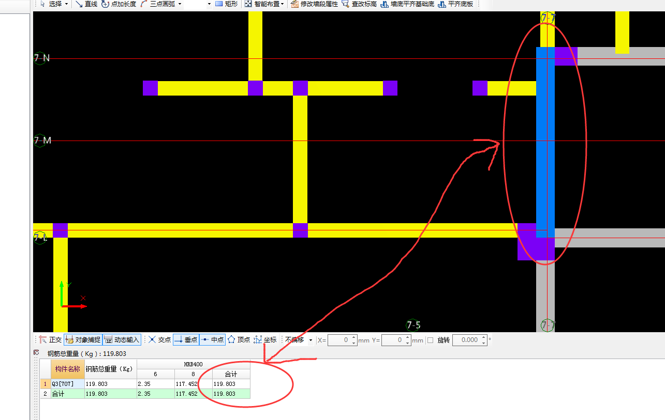Click total weight 119.803 under 钢筋总重量 for Q3[707]
The image size is (665, 420).
111,384
